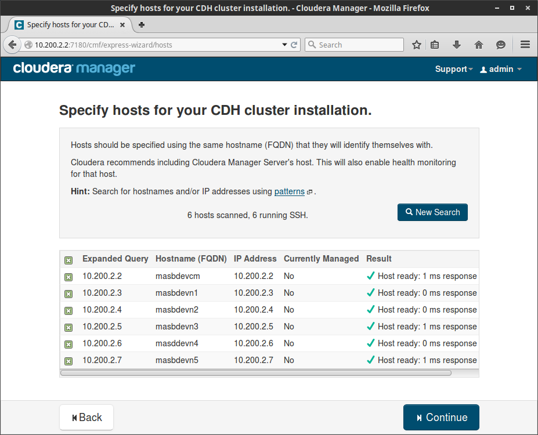This screenshot has width=538, height=435.
Task: Go to the Firefox home page icon
Action: click(x=479, y=45)
